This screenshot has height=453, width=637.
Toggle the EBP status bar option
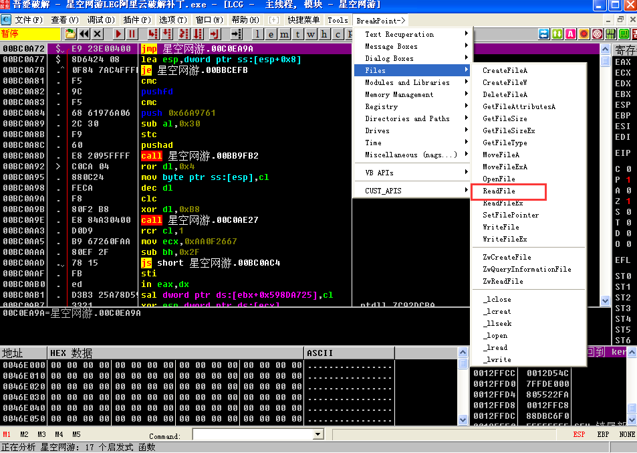click(603, 434)
